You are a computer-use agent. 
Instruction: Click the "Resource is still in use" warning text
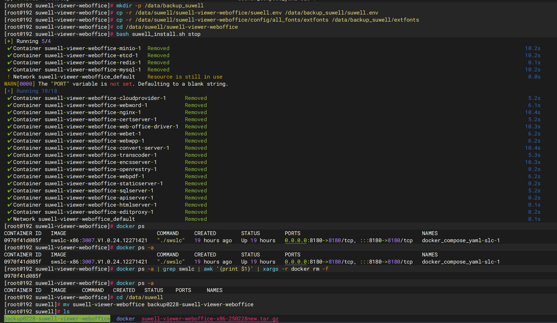pyautogui.click(x=185, y=77)
